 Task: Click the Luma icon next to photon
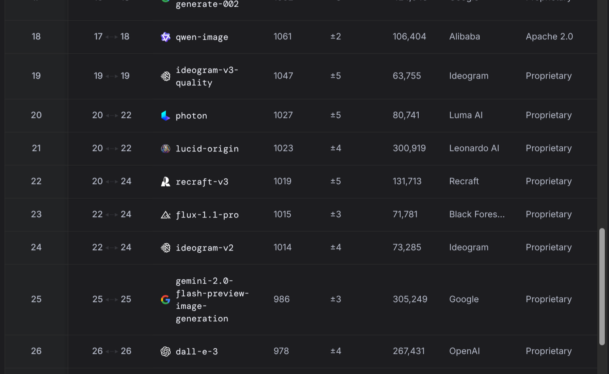pyautogui.click(x=166, y=115)
